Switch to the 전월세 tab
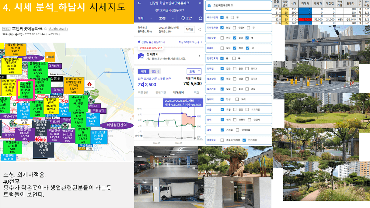The height and width of the screenshot is (208, 370). tap(155, 71)
